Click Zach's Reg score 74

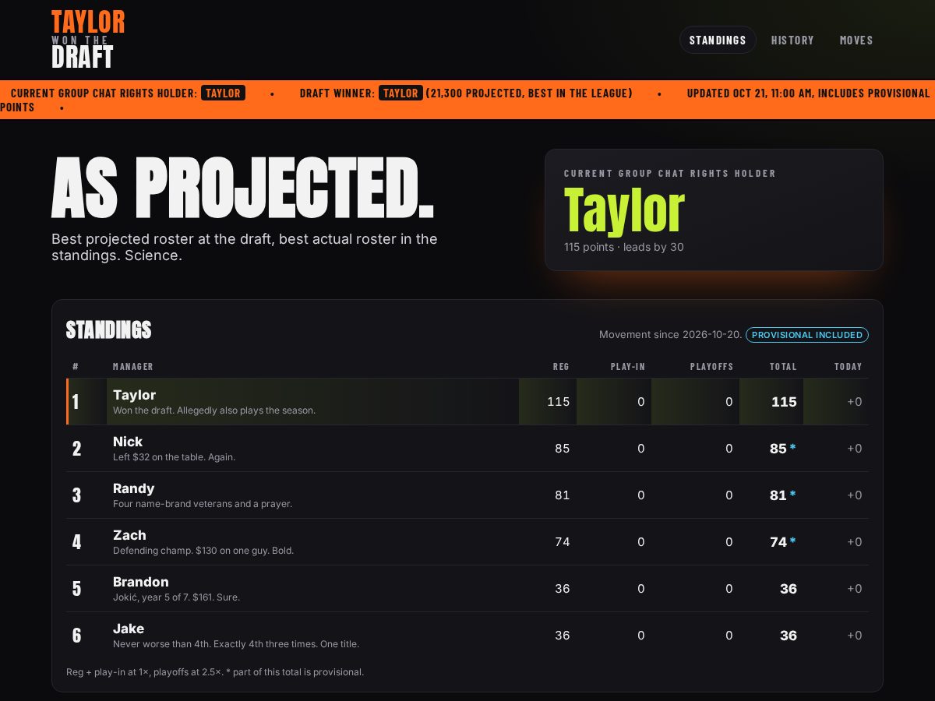pos(562,542)
